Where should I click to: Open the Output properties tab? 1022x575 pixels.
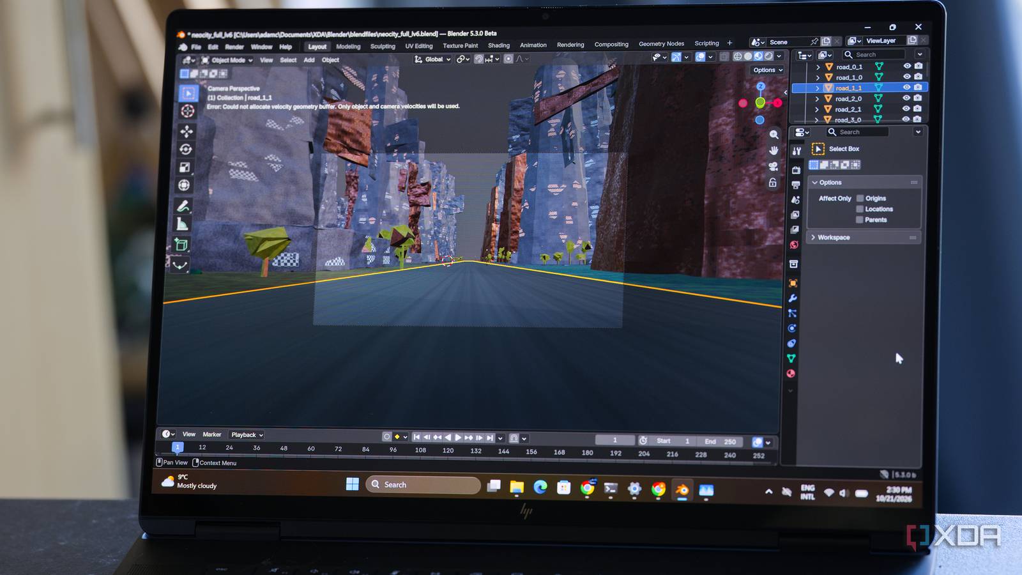(x=796, y=185)
